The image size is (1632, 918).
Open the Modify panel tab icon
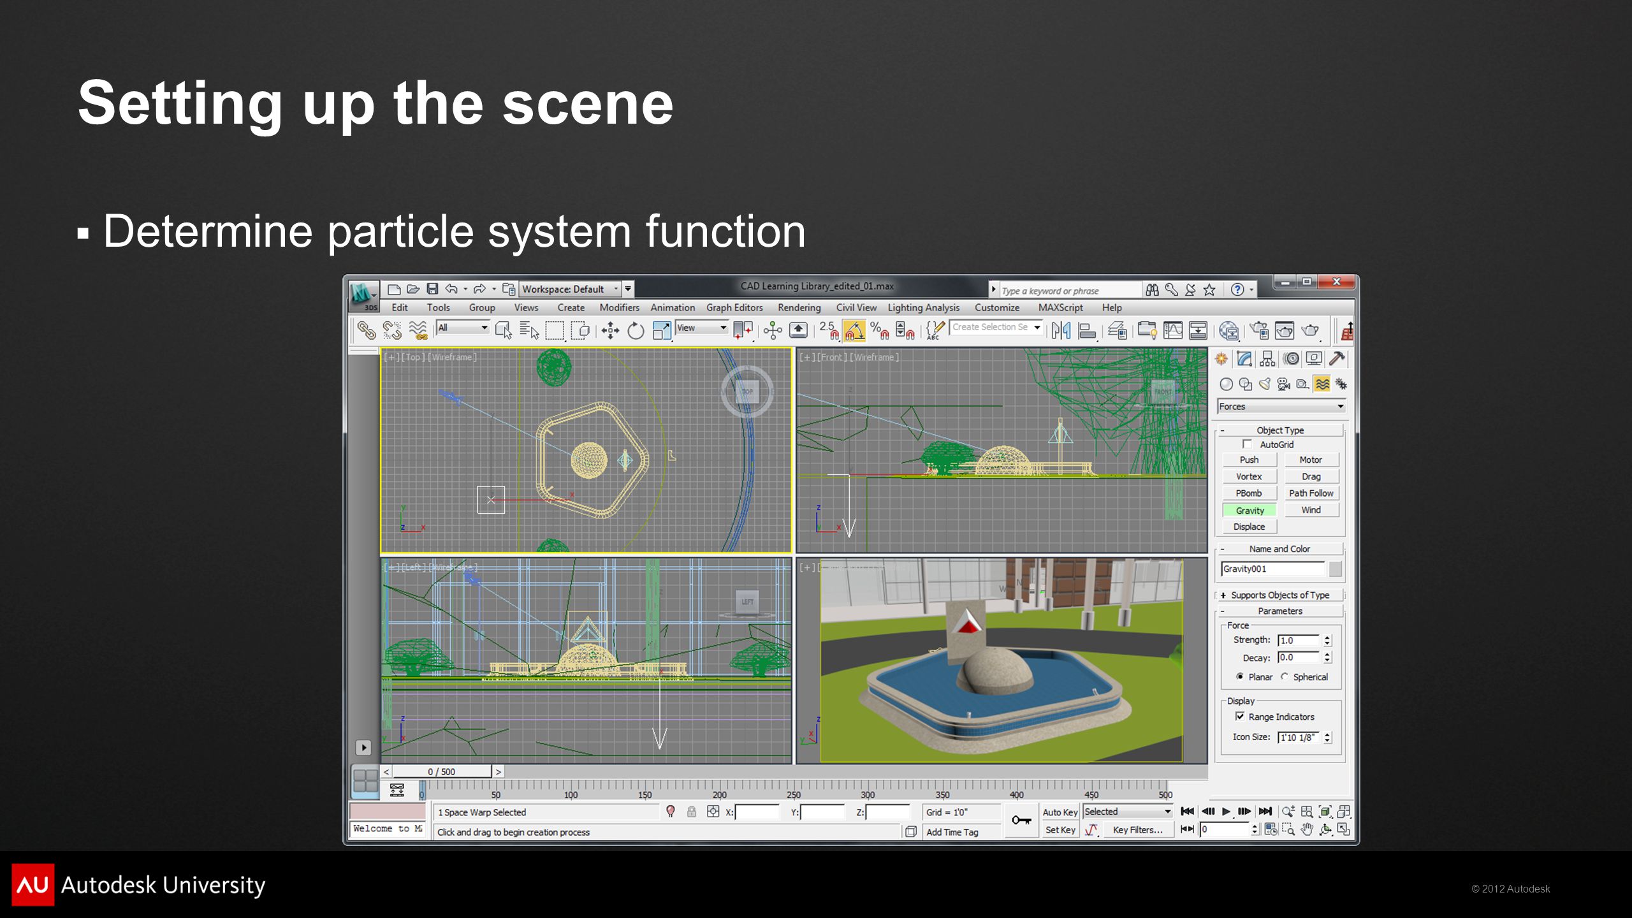click(1244, 359)
